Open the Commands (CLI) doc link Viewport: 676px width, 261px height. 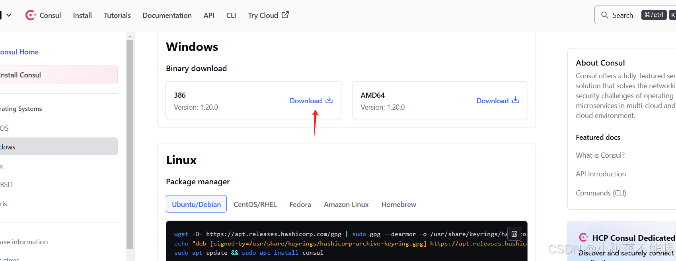point(601,193)
